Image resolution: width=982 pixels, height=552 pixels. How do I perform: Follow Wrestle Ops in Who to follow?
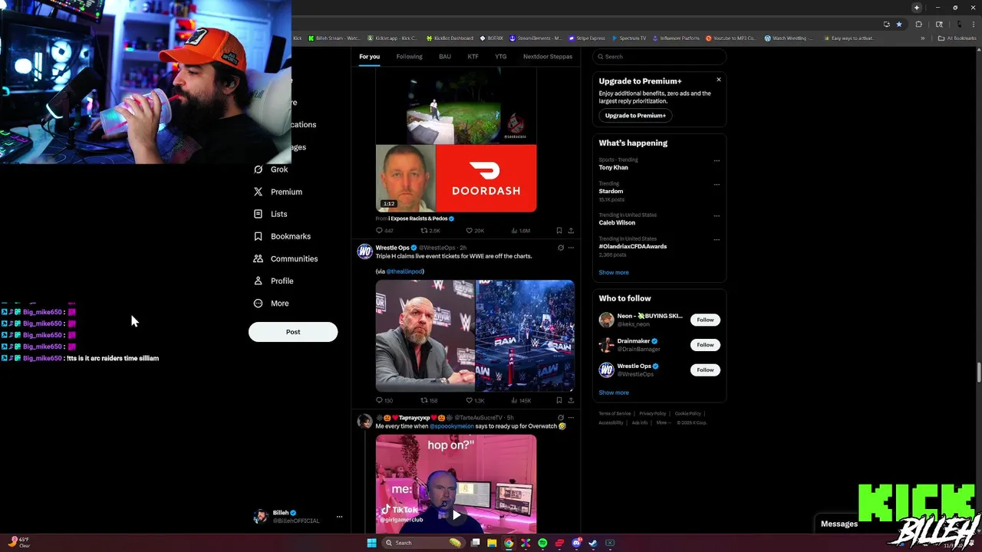[x=705, y=370]
